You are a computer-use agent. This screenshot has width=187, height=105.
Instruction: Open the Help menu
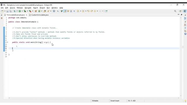point(61,8)
